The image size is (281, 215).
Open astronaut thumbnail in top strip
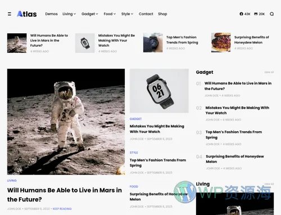click(x=17, y=43)
